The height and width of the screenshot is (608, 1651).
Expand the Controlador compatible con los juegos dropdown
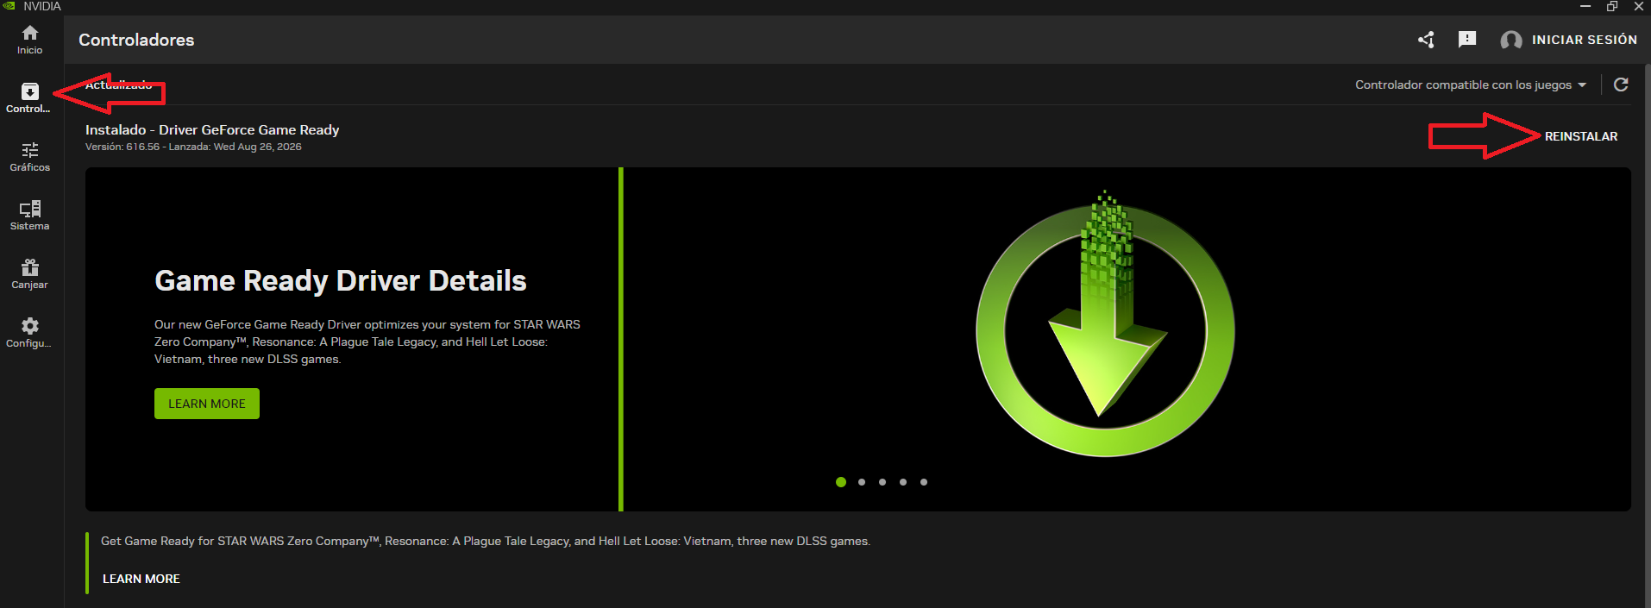pyautogui.click(x=1471, y=85)
